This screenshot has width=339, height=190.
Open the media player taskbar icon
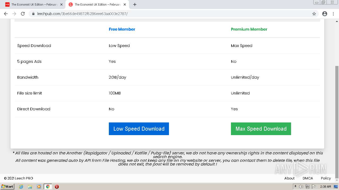tap(39, 187)
